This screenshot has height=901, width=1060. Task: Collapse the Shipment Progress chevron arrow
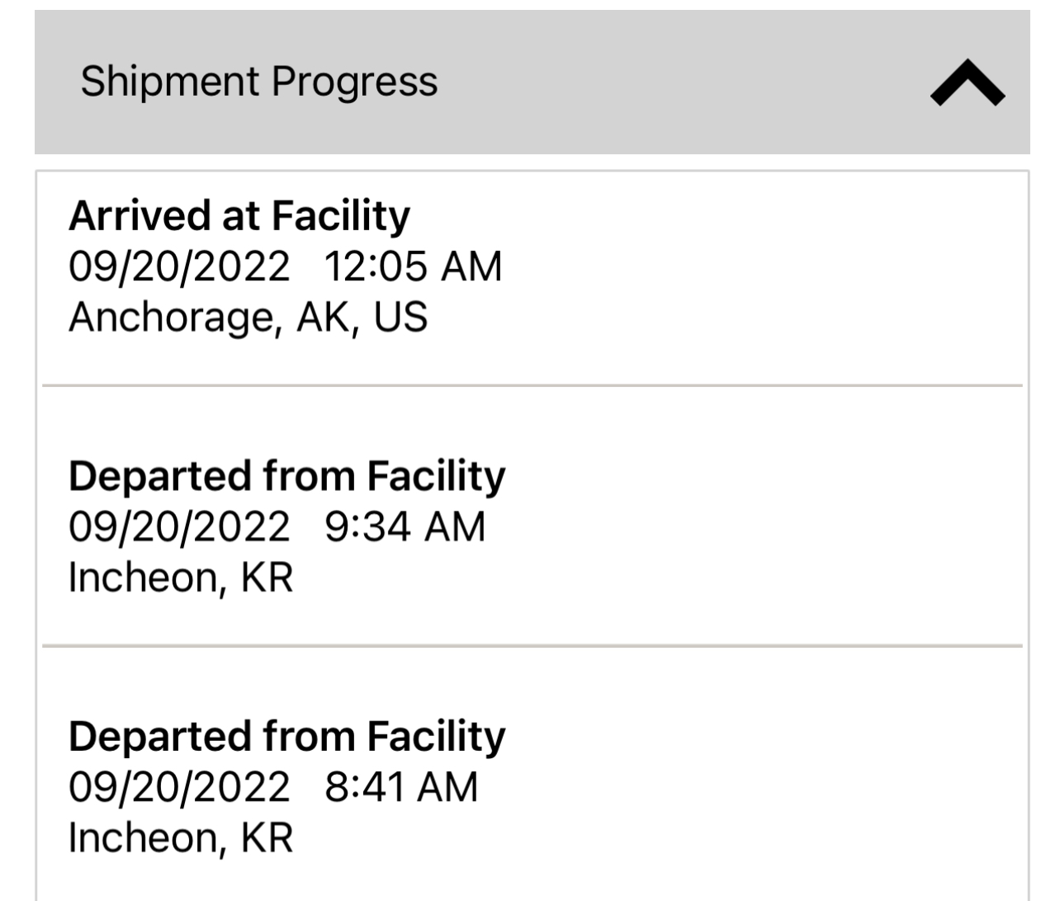(967, 83)
